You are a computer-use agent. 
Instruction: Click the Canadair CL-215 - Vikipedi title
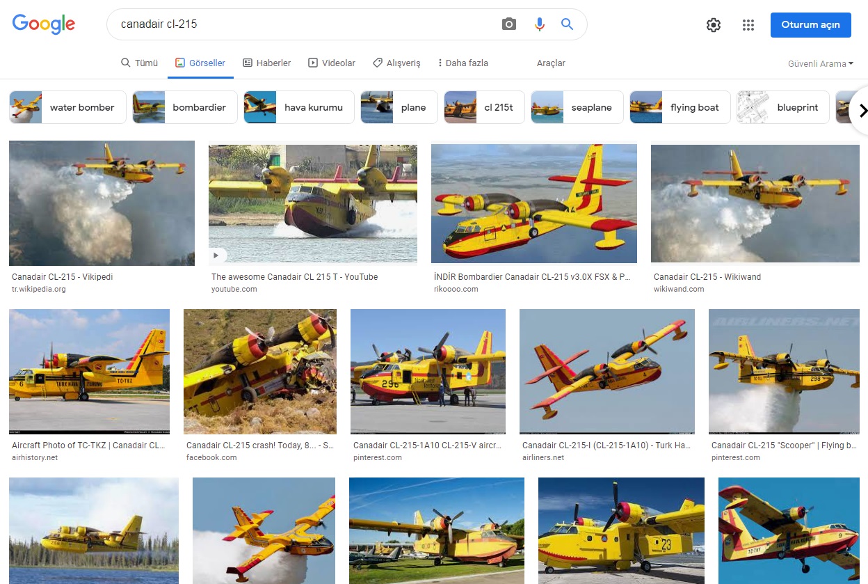click(62, 277)
